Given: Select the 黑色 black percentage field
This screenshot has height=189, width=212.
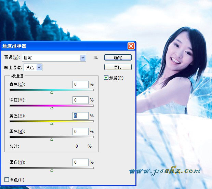Looking at the screenshot, I should (x=80, y=132).
